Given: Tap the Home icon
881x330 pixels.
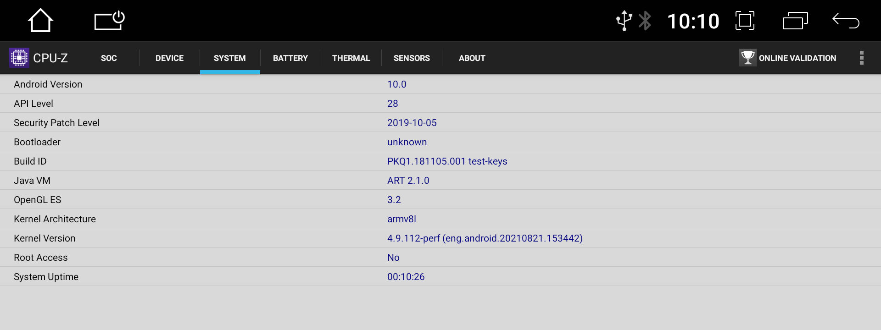Looking at the screenshot, I should pos(40,21).
